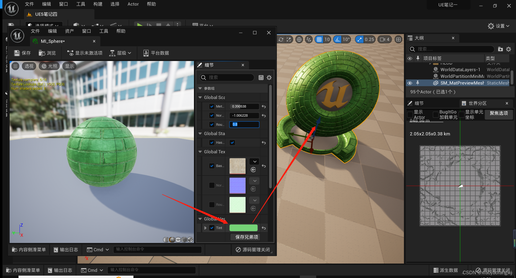This screenshot has width=516, height=278.
Task: Open 设置 settings dropdown in main editor
Action: pyautogui.click(x=498, y=26)
